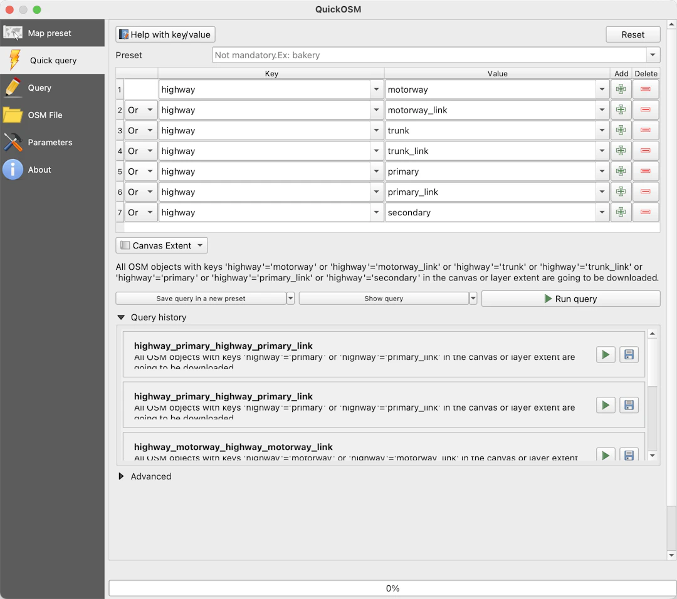Add a row after secondary row
This screenshot has height=599, width=677.
[621, 212]
